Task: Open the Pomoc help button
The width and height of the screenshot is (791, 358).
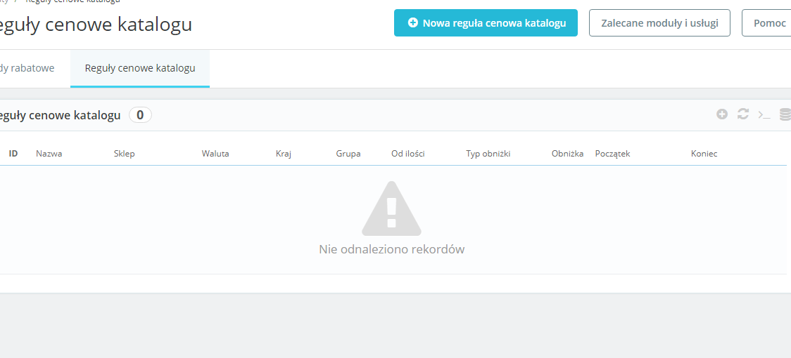Action: click(767, 22)
